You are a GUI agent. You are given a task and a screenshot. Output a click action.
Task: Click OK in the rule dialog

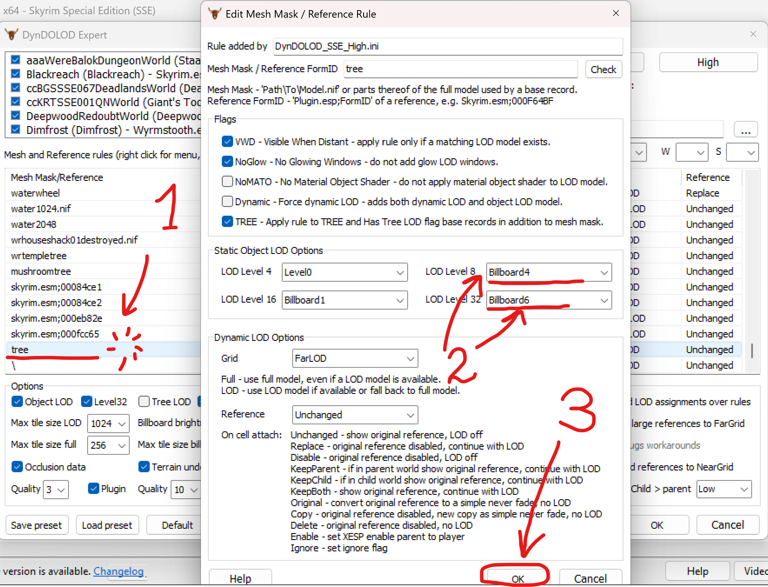[x=517, y=578]
